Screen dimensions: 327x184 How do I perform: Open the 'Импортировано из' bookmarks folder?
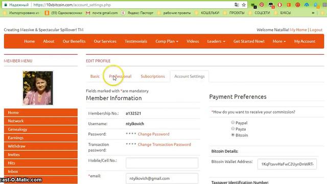tap(21, 13)
